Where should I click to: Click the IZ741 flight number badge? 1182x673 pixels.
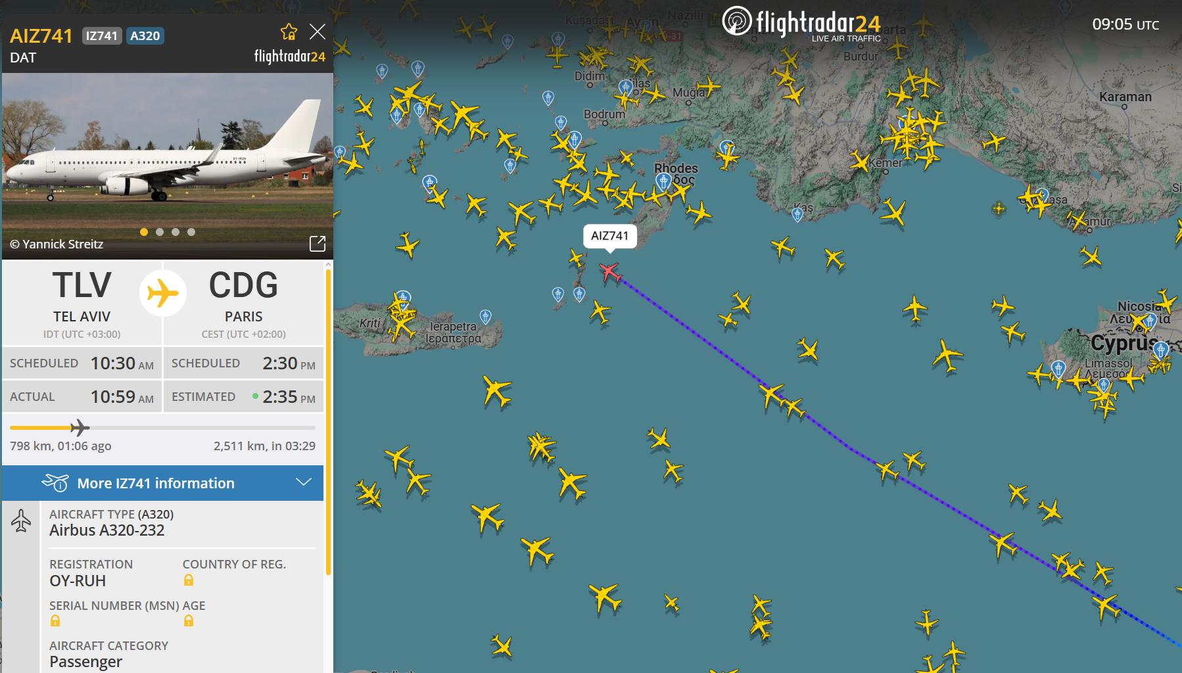[x=101, y=35]
